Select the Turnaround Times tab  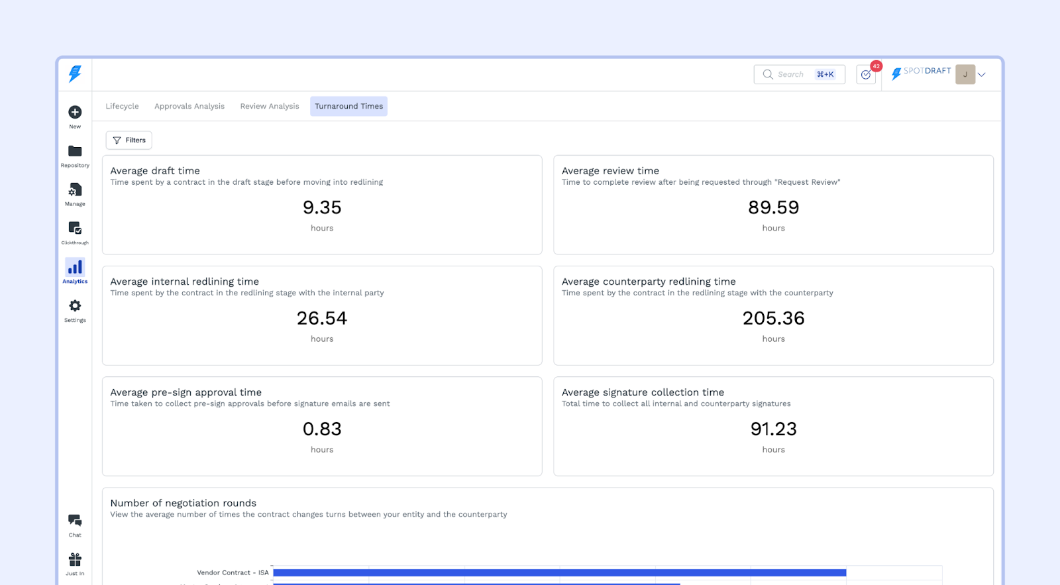(348, 106)
